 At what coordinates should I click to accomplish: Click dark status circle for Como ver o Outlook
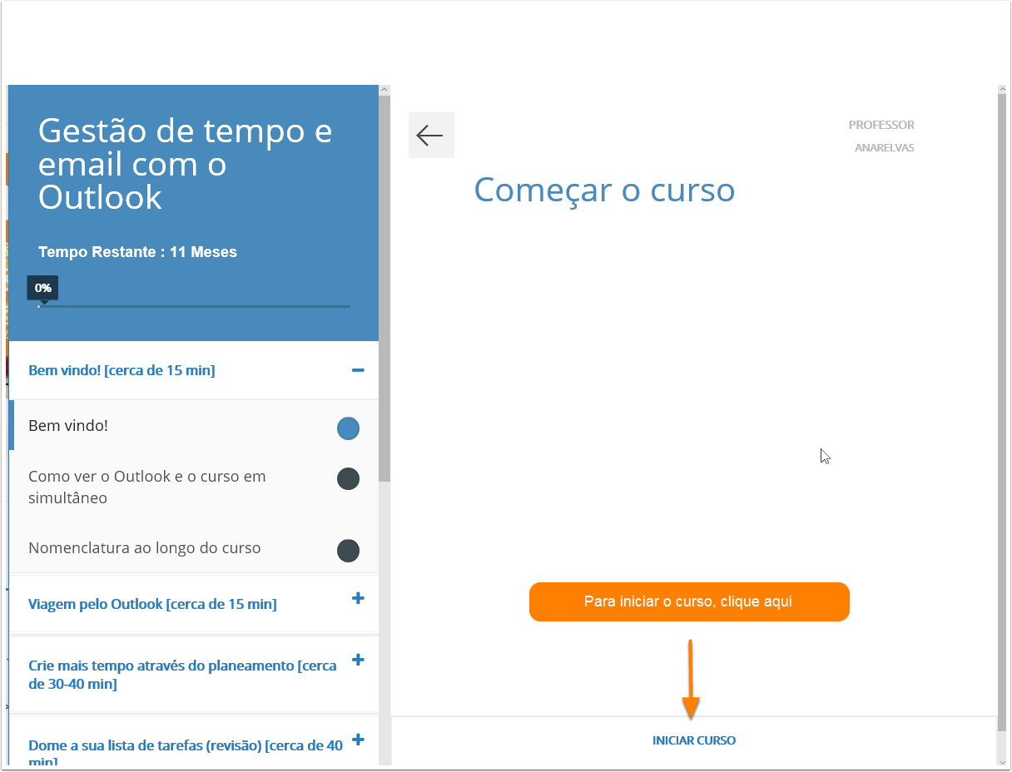click(348, 478)
